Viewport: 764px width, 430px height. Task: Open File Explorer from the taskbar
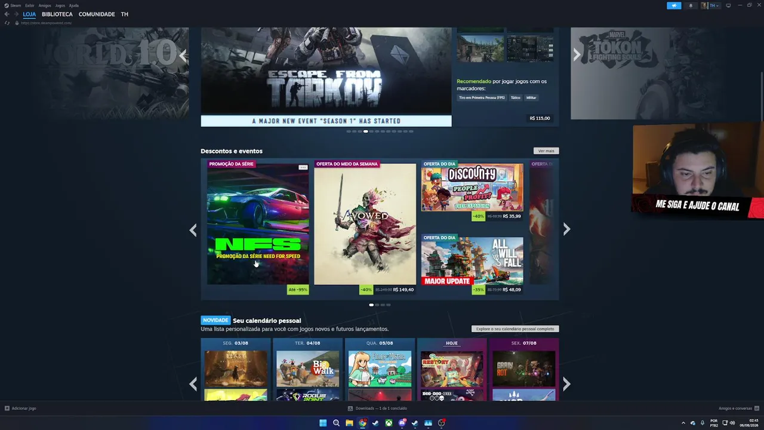(349, 423)
